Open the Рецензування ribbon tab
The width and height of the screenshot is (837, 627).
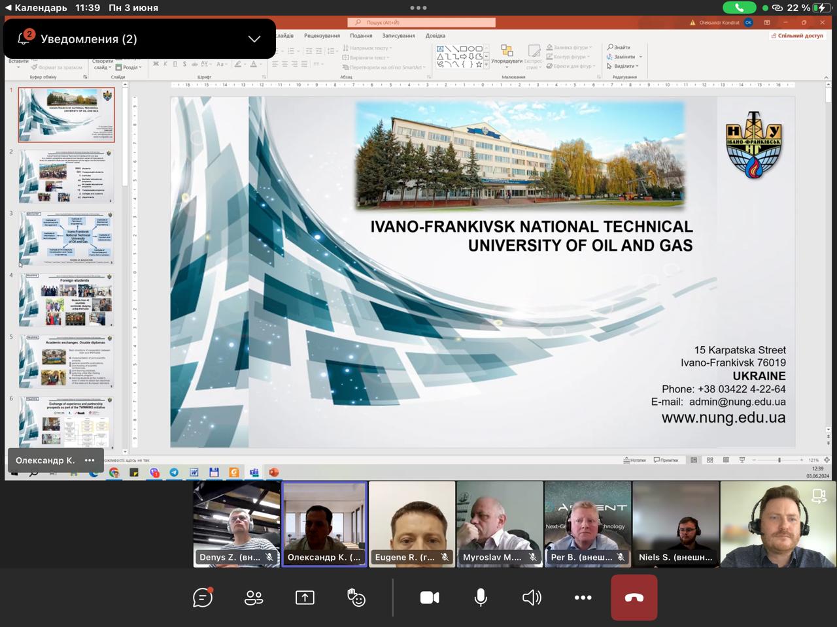click(x=322, y=35)
